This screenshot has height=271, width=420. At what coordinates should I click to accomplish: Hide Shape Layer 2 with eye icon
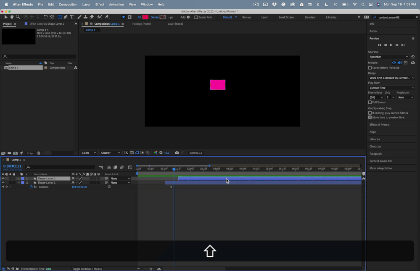3,178
